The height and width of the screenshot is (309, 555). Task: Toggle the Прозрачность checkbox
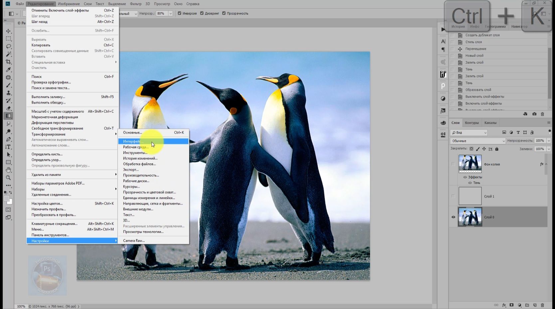(224, 13)
